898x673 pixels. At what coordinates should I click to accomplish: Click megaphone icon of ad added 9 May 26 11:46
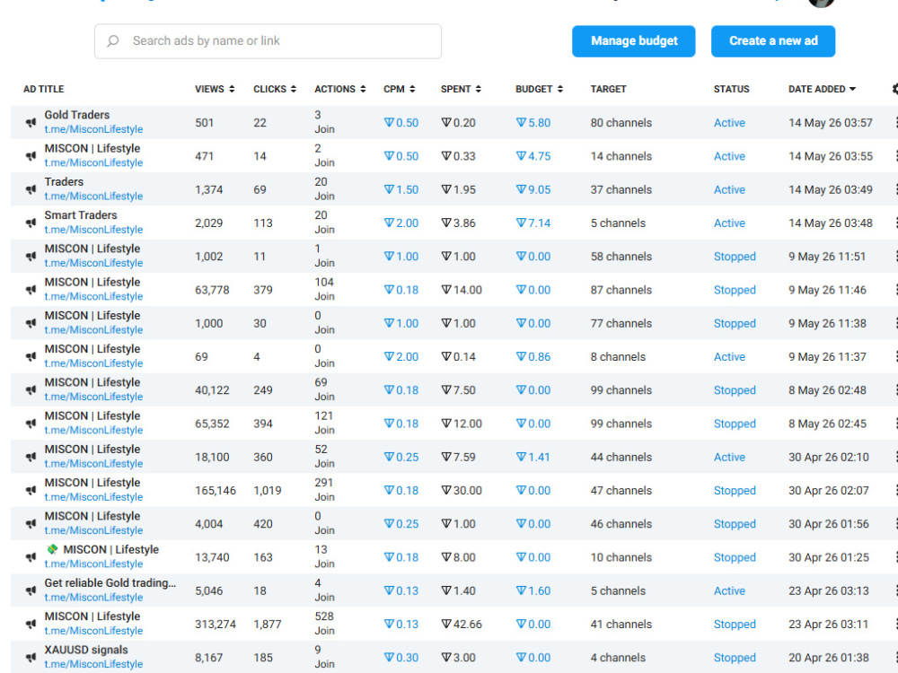click(x=31, y=290)
